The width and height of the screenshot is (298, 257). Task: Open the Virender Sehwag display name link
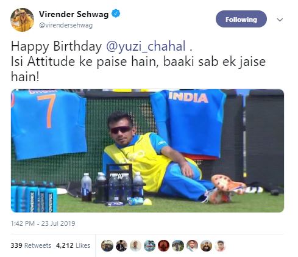click(x=74, y=14)
